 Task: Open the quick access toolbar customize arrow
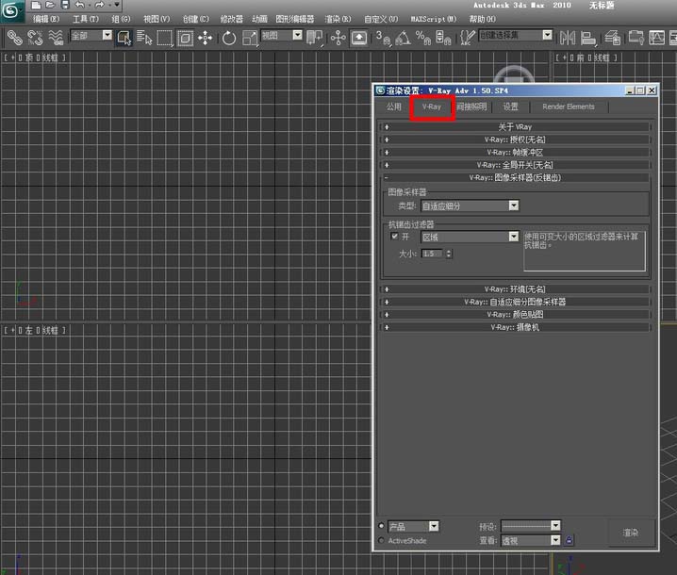coord(117,5)
